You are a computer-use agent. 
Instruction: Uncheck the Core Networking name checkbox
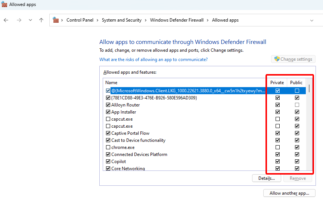tap(108, 169)
